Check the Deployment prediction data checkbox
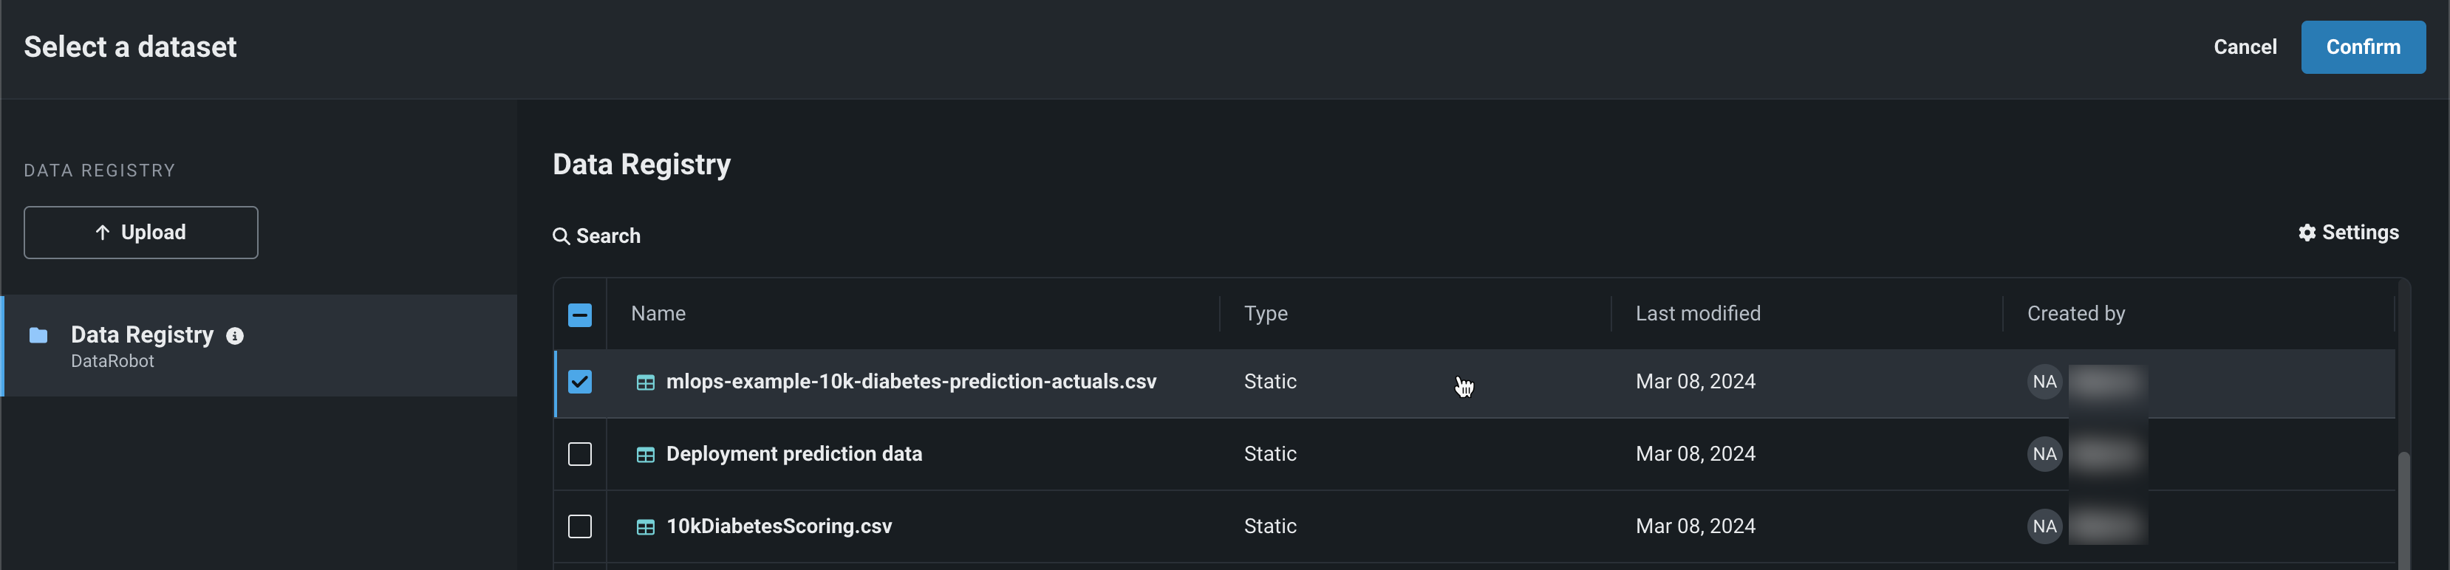This screenshot has width=2450, height=570. point(580,454)
